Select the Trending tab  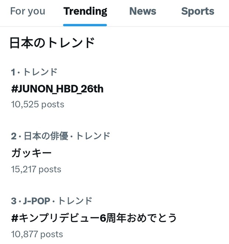pyautogui.click(x=85, y=11)
